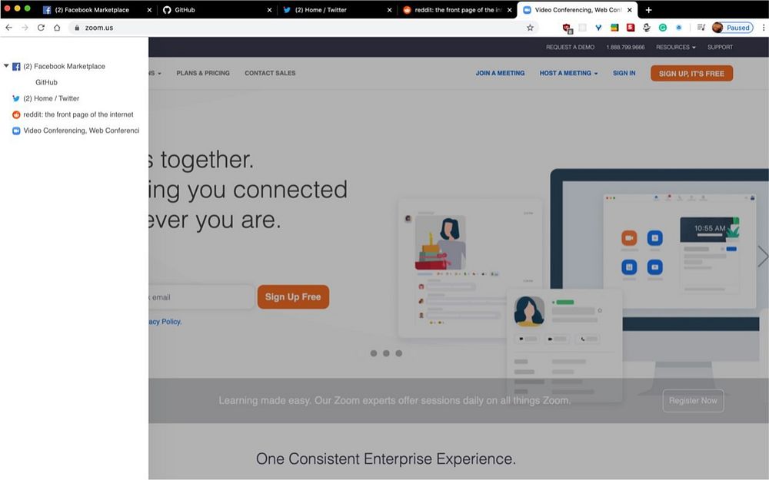Click Zoom camera icon in sidebar tree
The image size is (769, 480).
16,131
